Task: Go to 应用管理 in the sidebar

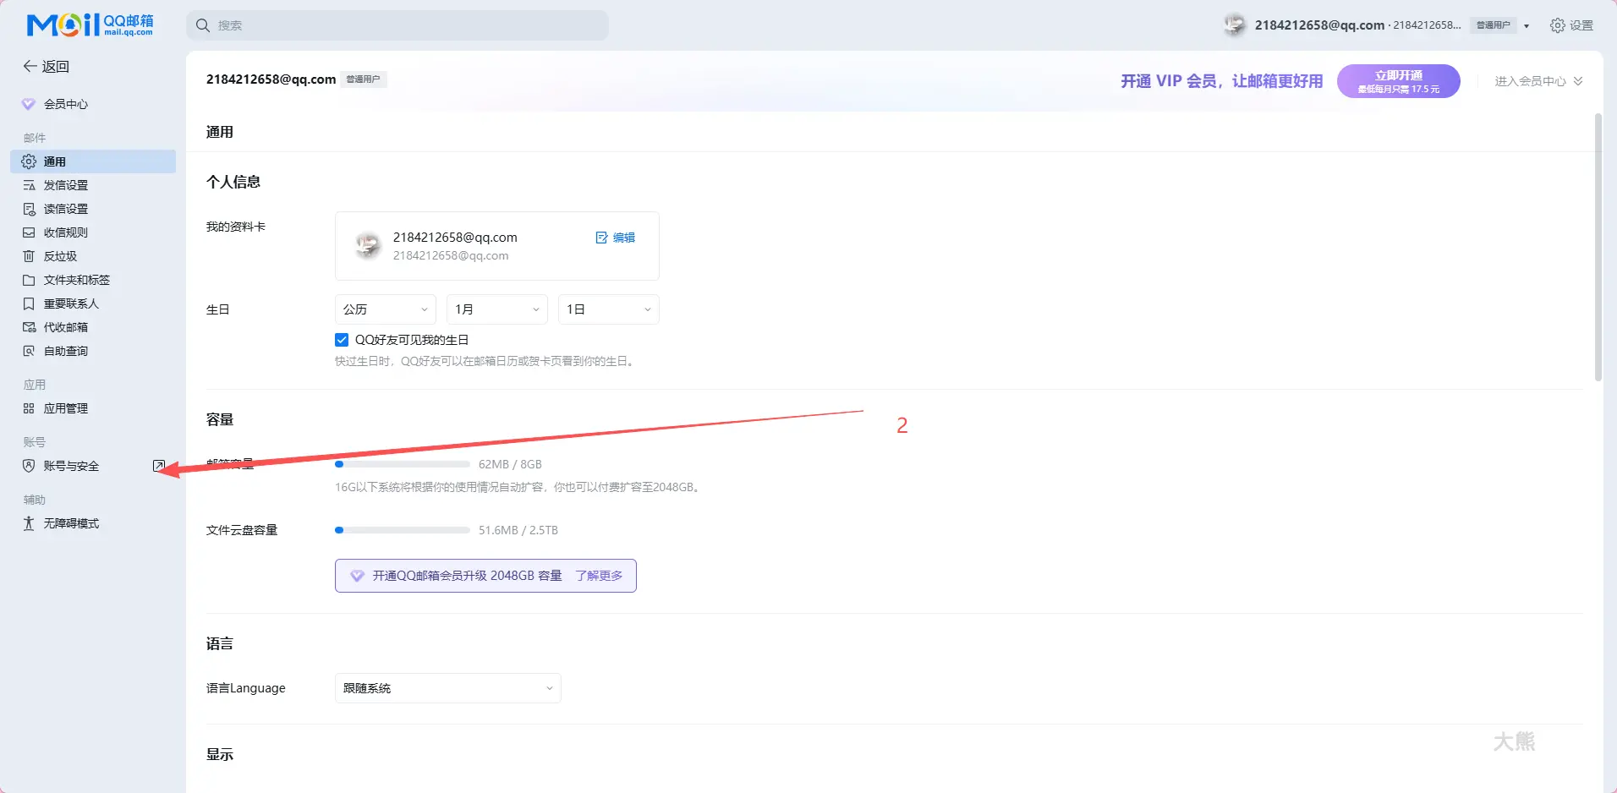Action: 66,408
